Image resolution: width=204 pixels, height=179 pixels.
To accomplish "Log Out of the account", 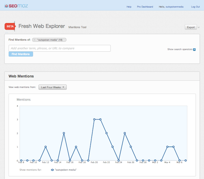I will pos(195,7).
